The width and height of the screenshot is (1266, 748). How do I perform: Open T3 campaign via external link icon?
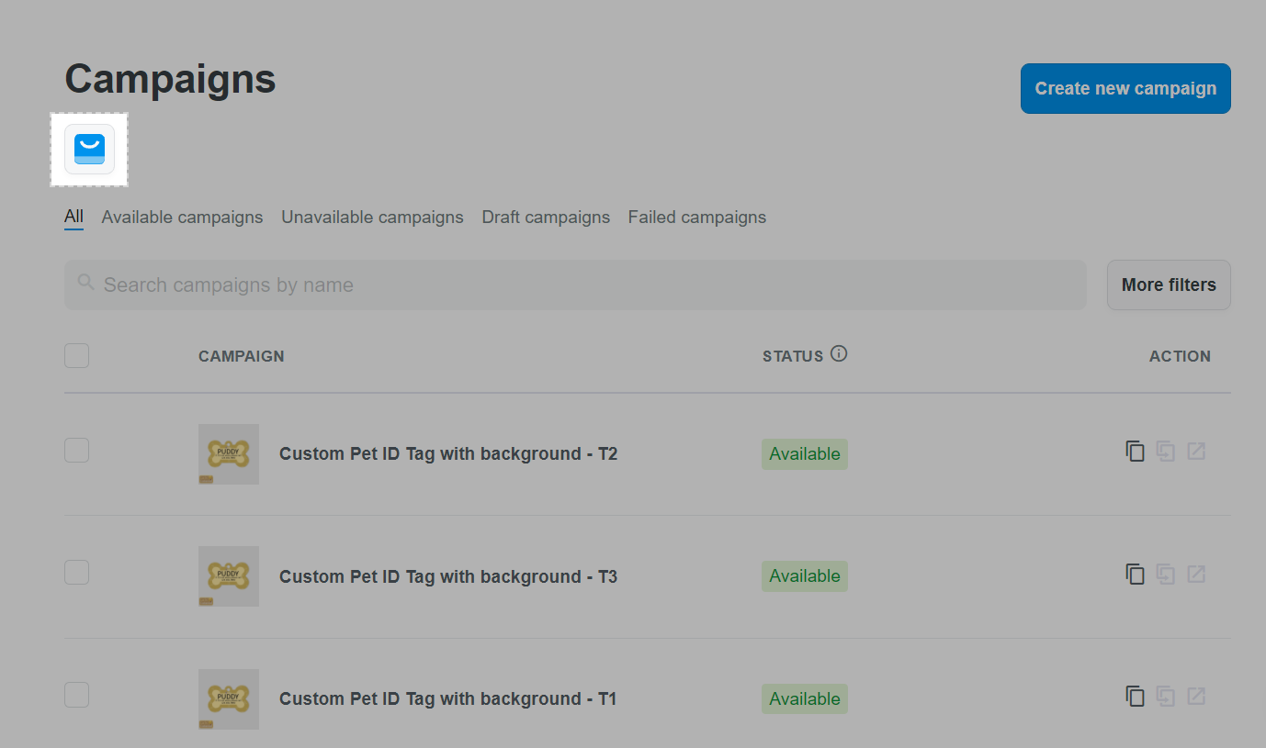[x=1196, y=575]
